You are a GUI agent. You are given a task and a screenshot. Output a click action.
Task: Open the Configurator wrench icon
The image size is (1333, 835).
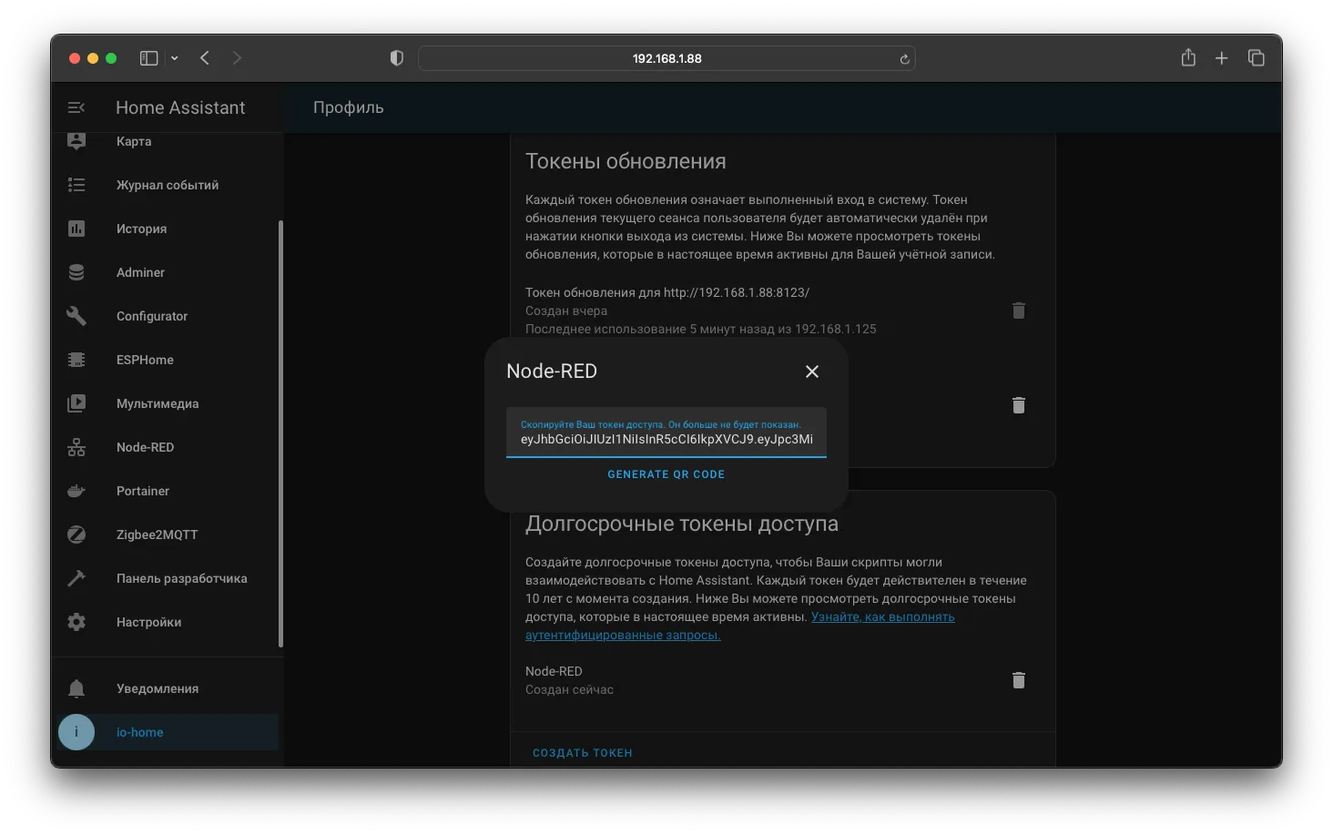76,316
